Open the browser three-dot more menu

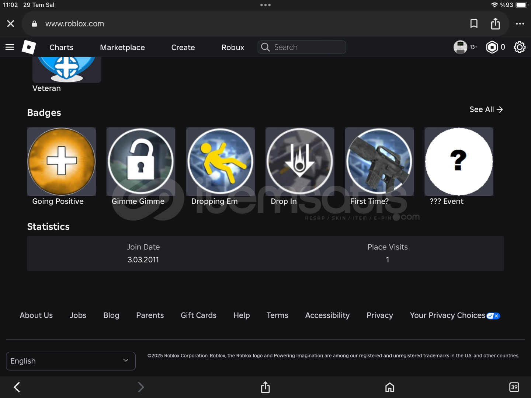tap(520, 24)
